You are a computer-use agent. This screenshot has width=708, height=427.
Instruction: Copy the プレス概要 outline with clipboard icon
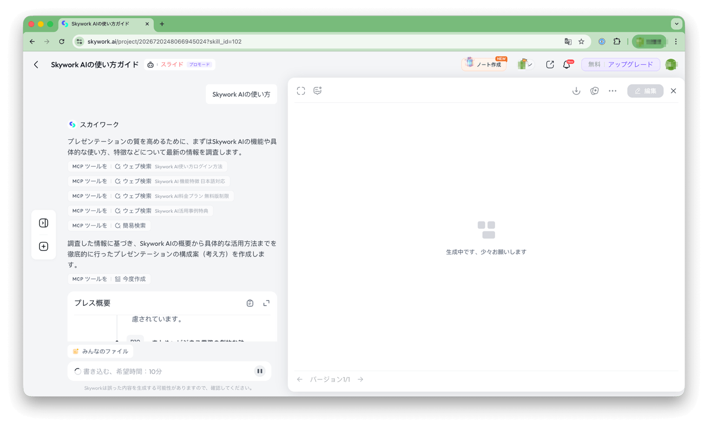250,303
